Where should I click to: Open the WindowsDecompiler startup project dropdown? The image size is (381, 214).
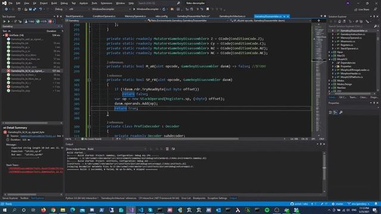(111, 10)
